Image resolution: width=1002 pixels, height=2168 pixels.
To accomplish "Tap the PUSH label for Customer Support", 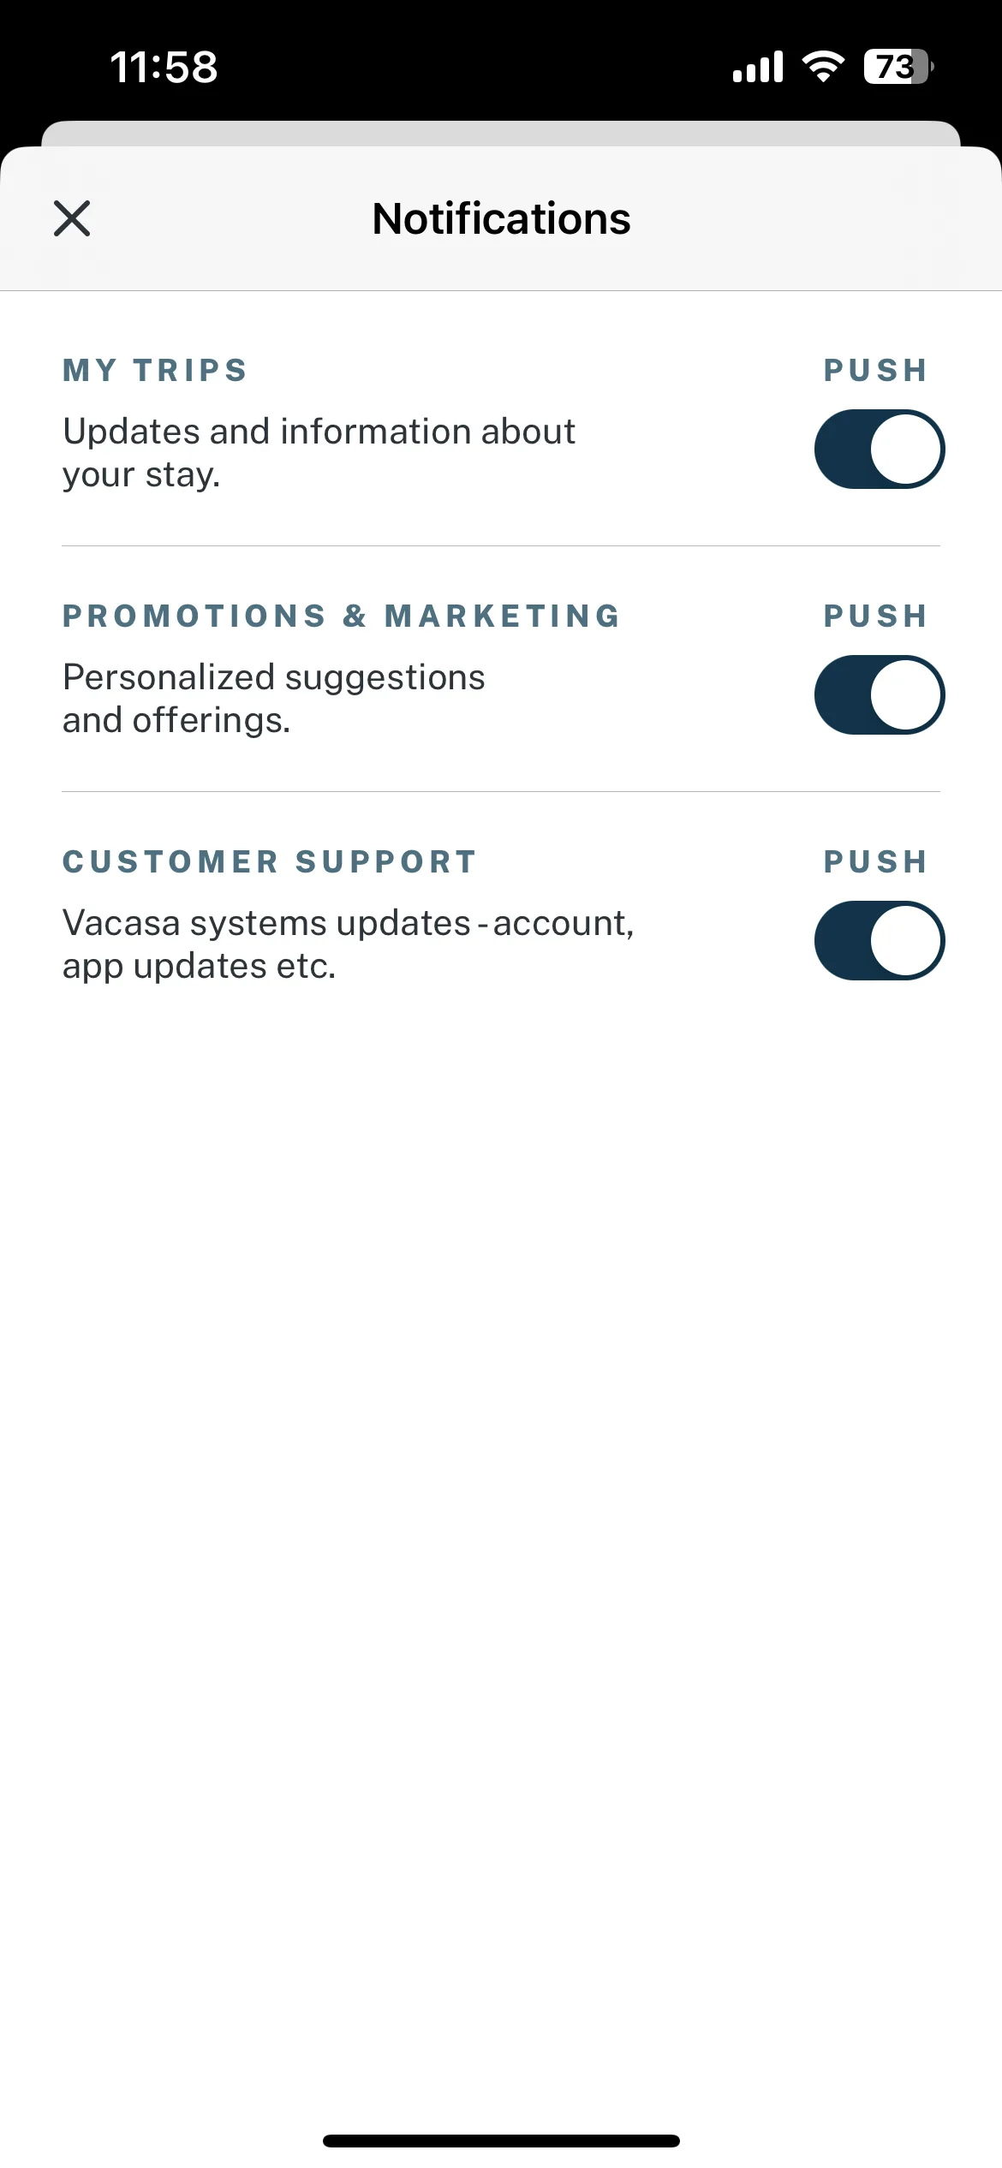I will pyautogui.click(x=875, y=862).
